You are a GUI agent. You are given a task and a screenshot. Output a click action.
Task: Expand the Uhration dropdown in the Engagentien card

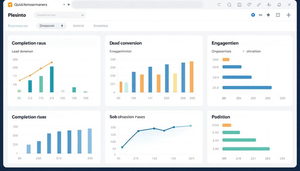click(x=252, y=51)
